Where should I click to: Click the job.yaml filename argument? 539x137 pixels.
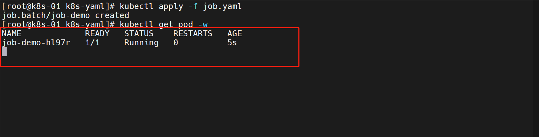pos(222,7)
